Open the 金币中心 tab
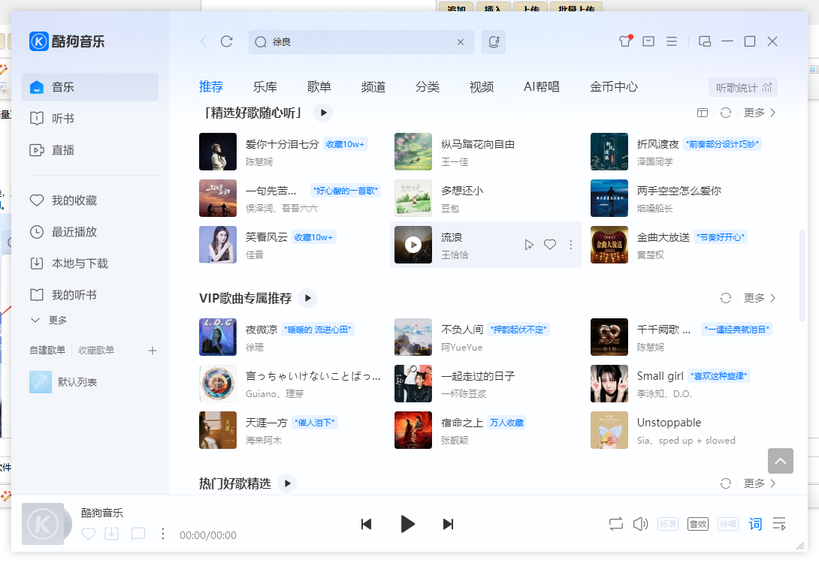 click(x=614, y=86)
